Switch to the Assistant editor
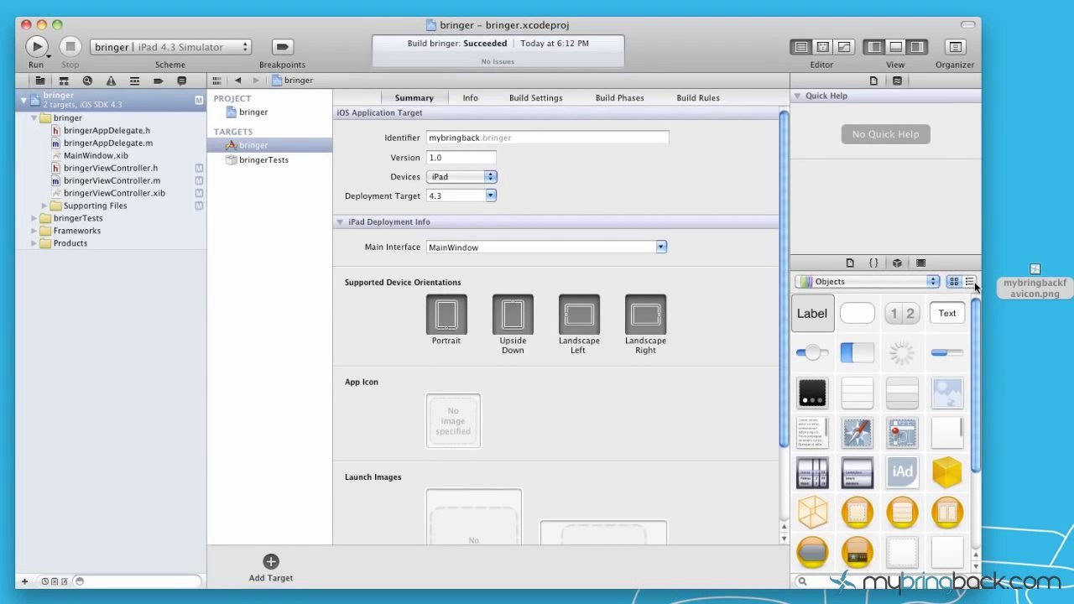Screen dimensions: 1074x604 (823, 47)
